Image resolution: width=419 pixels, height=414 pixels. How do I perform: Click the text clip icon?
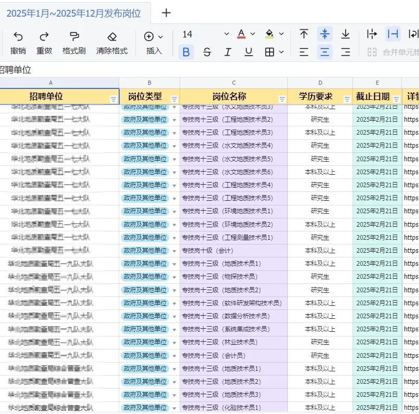coord(393,34)
